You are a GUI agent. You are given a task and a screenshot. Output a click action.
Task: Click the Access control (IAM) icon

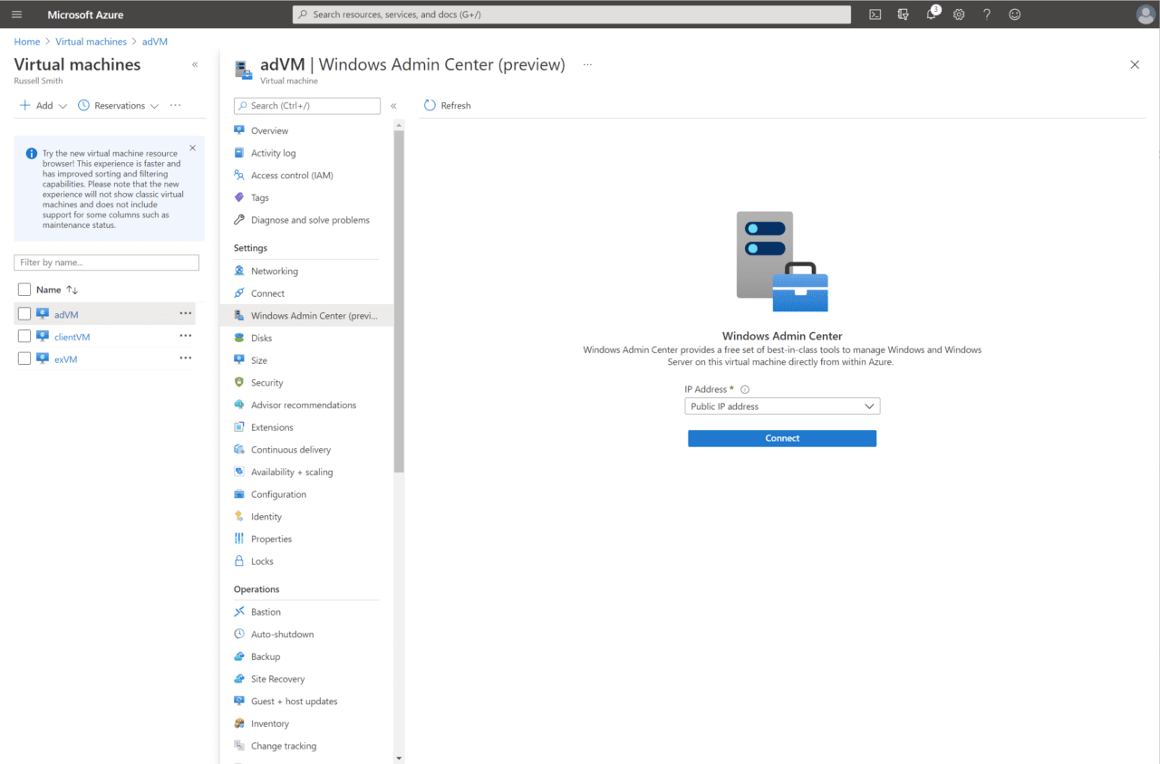[239, 175]
